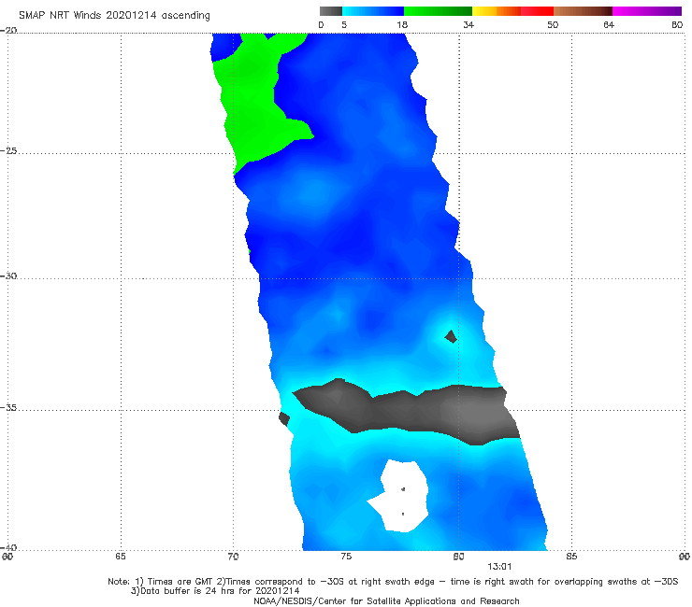Click the green segment of the wind color bar
Viewport: 692px width, 607px height.
click(x=438, y=11)
